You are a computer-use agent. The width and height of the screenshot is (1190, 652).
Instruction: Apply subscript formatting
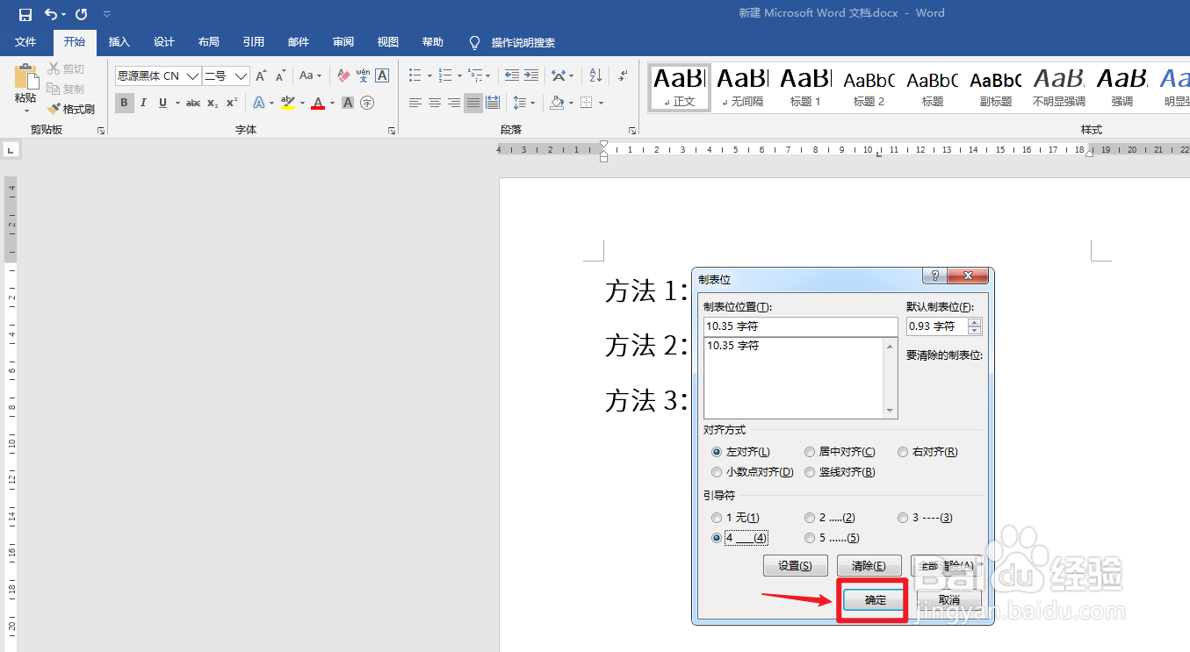[x=213, y=103]
